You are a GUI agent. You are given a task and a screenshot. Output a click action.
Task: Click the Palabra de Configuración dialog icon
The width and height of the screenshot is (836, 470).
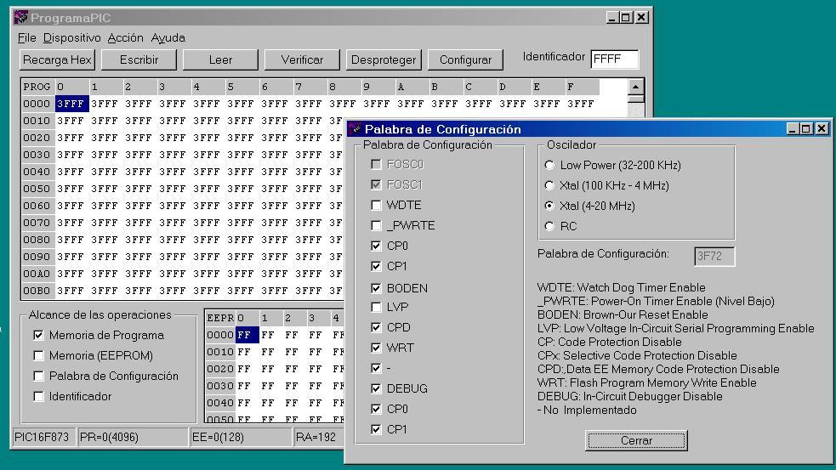(355, 129)
